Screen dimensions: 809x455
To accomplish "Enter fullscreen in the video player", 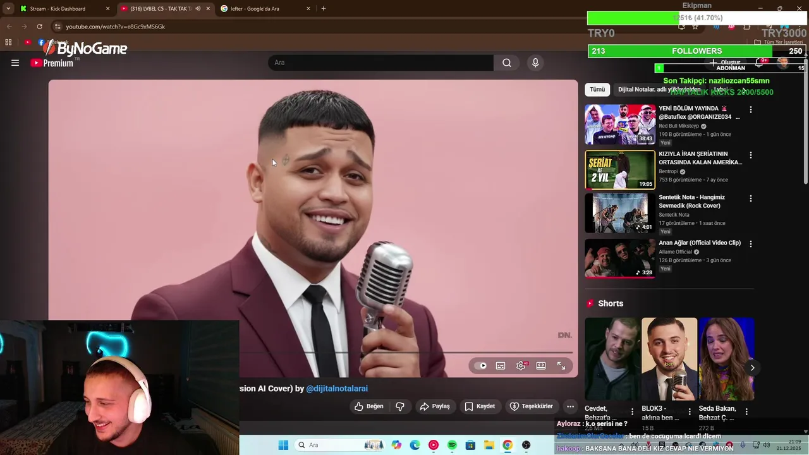I will pyautogui.click(x=561, y=366).
